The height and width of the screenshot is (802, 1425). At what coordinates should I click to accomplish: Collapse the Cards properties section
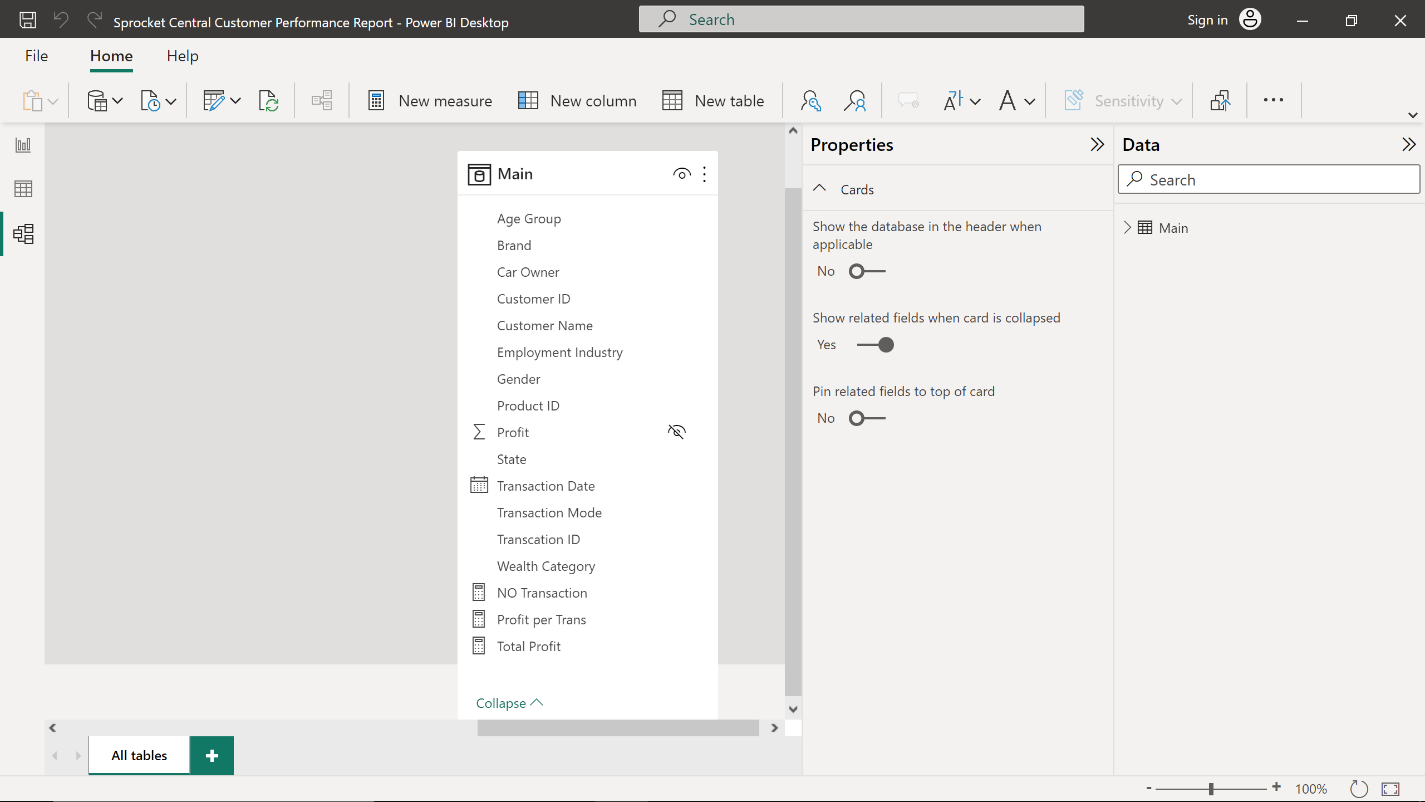click(819, 189)
